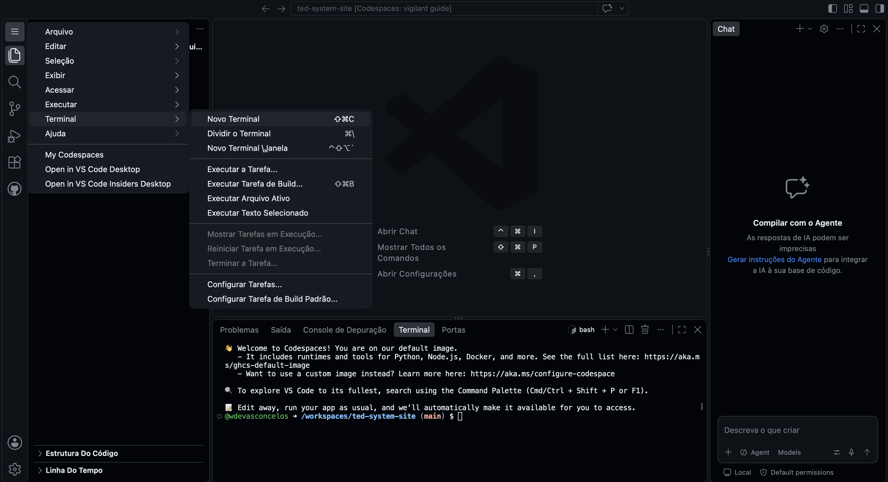888x482 pixels.
Task: Open the Agent mode picker in chat
Action: [x=755, y=452]
